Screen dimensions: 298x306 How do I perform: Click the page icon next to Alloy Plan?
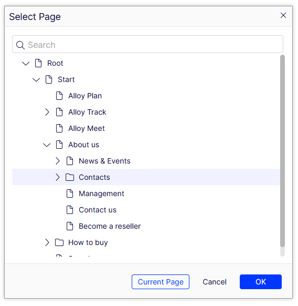click(59, 96)
